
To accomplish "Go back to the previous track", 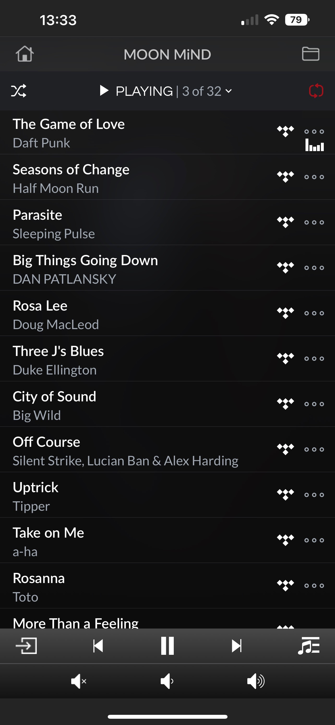I will 98,646.
